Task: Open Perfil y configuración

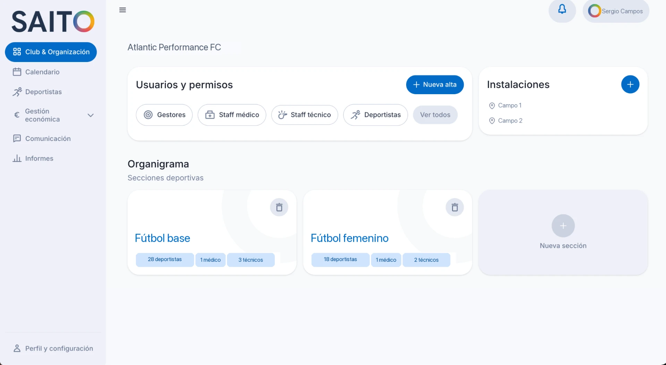Action: click(x=53, y=348)
